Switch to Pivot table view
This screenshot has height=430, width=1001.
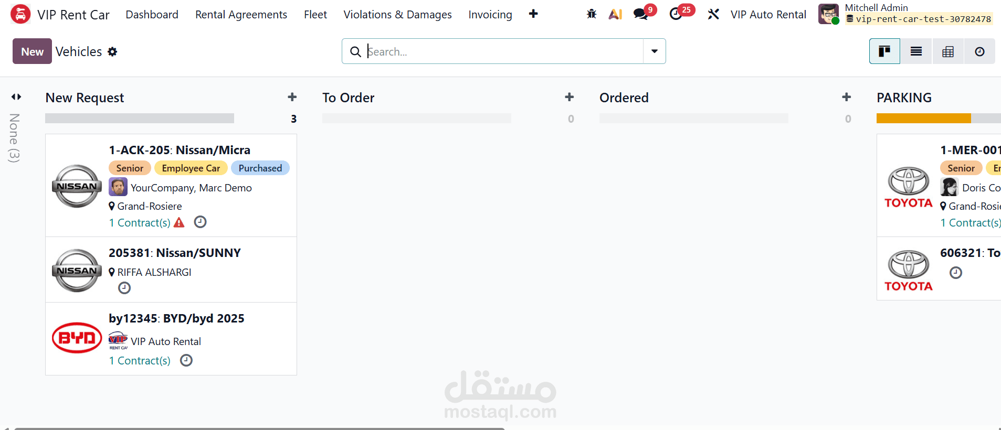[948, 51]
